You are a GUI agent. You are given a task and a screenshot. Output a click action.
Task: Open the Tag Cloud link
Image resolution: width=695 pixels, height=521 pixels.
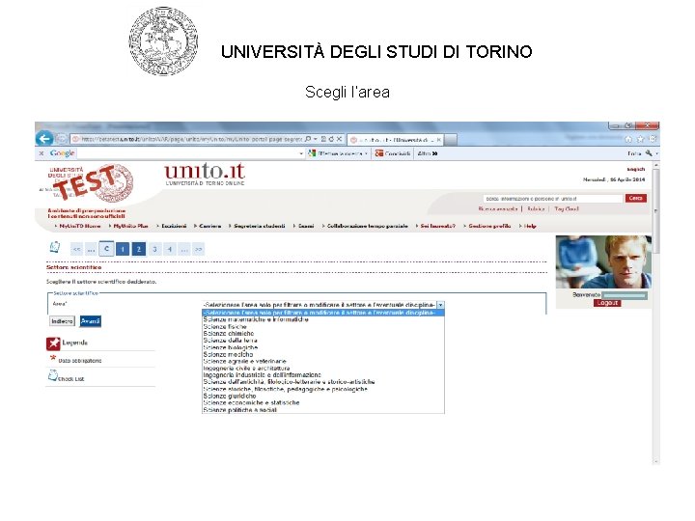pos(567,208)
